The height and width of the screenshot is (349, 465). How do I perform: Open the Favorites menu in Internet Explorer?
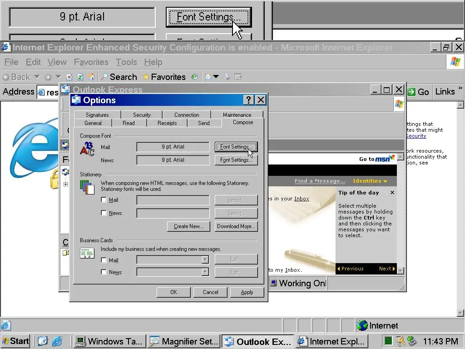91,62
